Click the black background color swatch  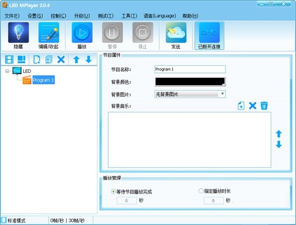click(x=190, y=82)
